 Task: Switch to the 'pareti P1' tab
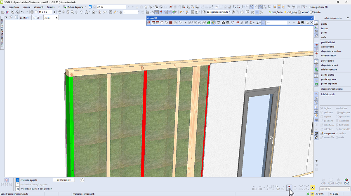point(24,18)
